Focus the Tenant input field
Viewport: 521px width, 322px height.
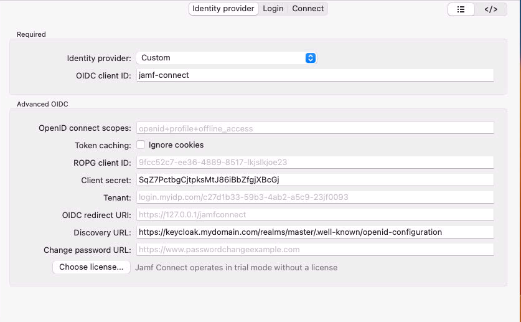click(x=315, y=197)
